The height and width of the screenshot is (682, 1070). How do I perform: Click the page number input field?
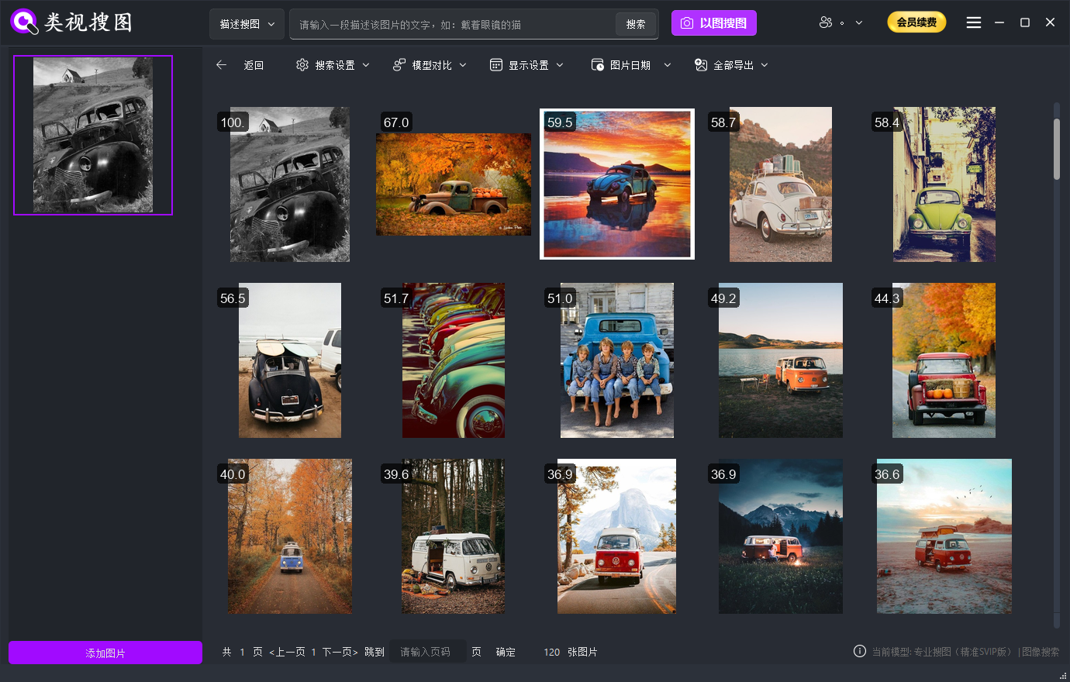[427, 652]
